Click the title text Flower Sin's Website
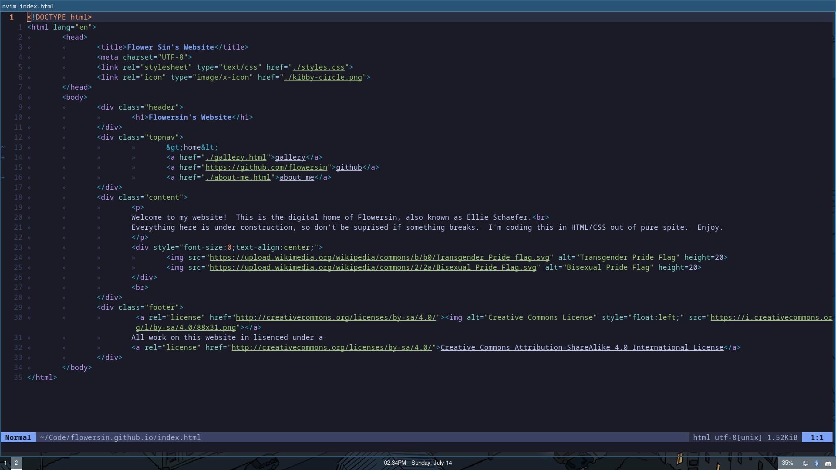This screenshot has width=836, height=470. 170,47
